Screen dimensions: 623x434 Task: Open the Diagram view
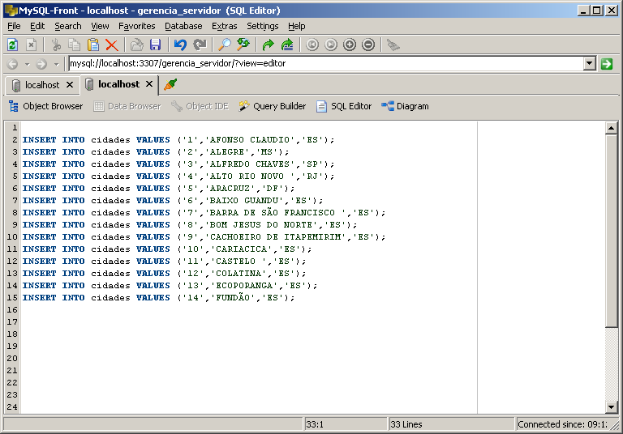(x=405, y=106)
